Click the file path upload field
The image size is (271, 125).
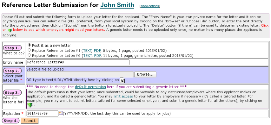coord(80,74)
